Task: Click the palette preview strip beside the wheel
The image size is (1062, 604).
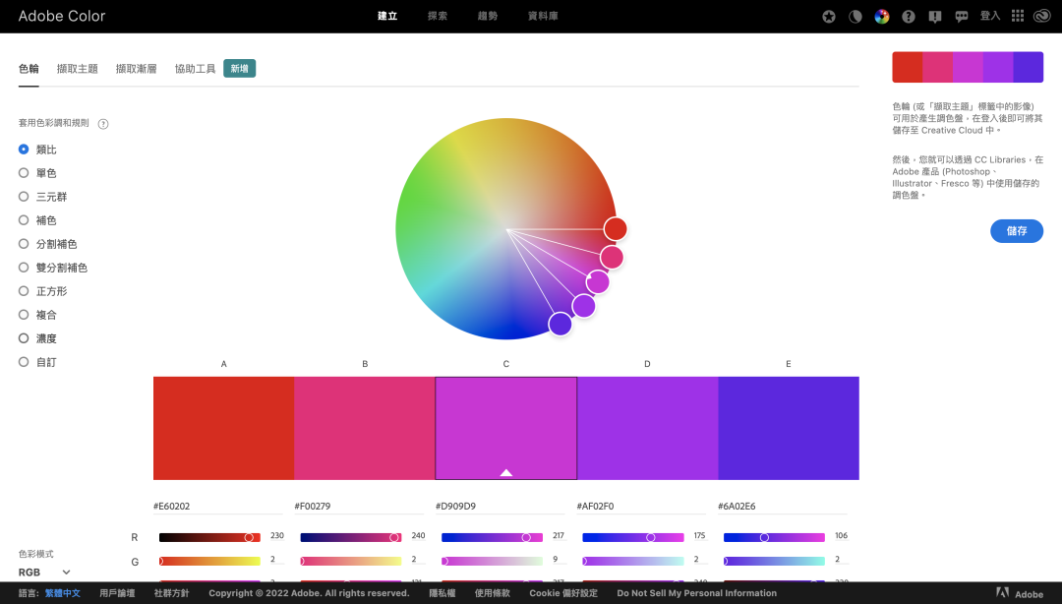Action: [x=968, y=67]
